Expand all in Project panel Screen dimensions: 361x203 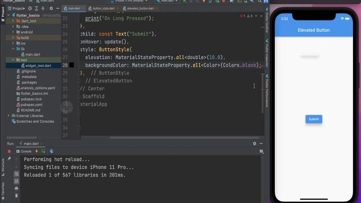pos(36,8)
